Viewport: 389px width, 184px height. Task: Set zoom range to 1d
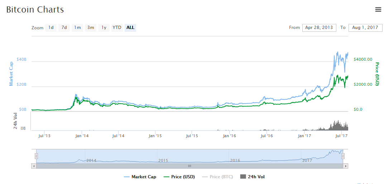point(51,28)
